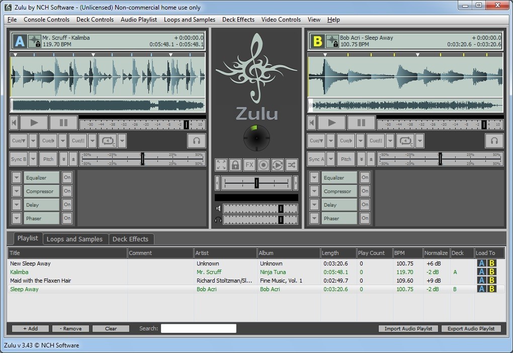The image size is (513, 353).
Task: Switch to the Loops and Samples tab
Action: (74, 239)
